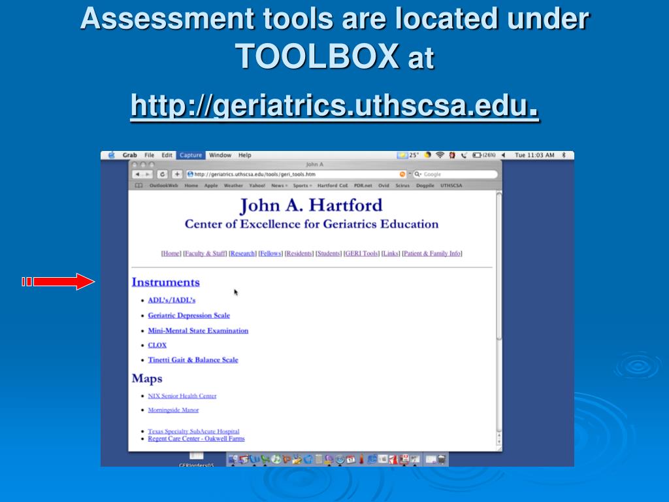Click the Wi-Fi status icon in menu bar
This screenshot has height=502, width=669.
(x=440, y=156)
